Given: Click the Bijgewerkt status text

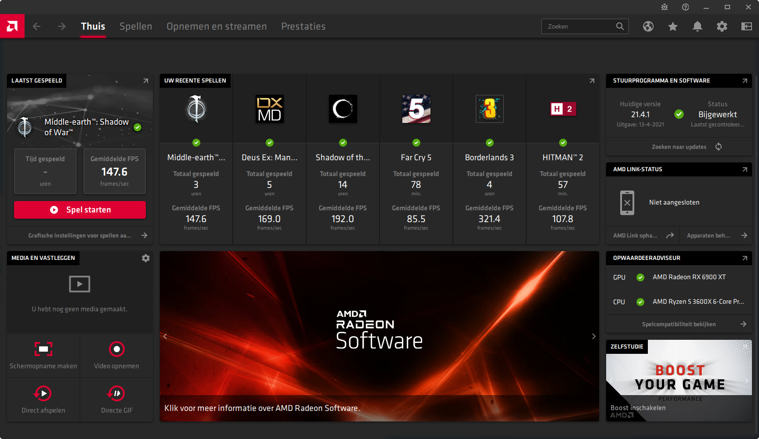Looking at the screenshot, I should click(718, 115).
